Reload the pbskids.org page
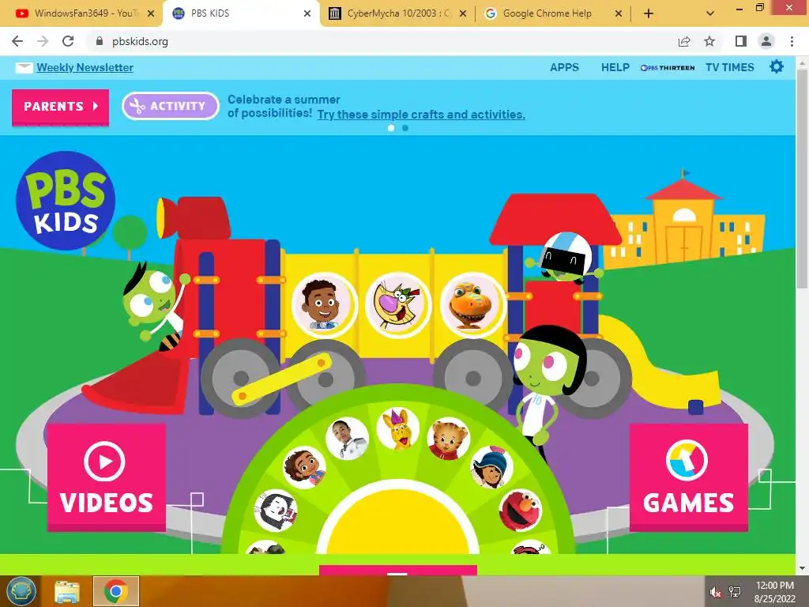This screenshot has height=607, width=809. click(68, 41)
